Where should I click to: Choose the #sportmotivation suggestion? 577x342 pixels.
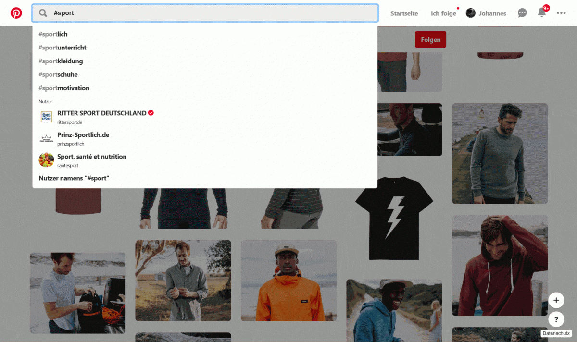coord(64,88)
